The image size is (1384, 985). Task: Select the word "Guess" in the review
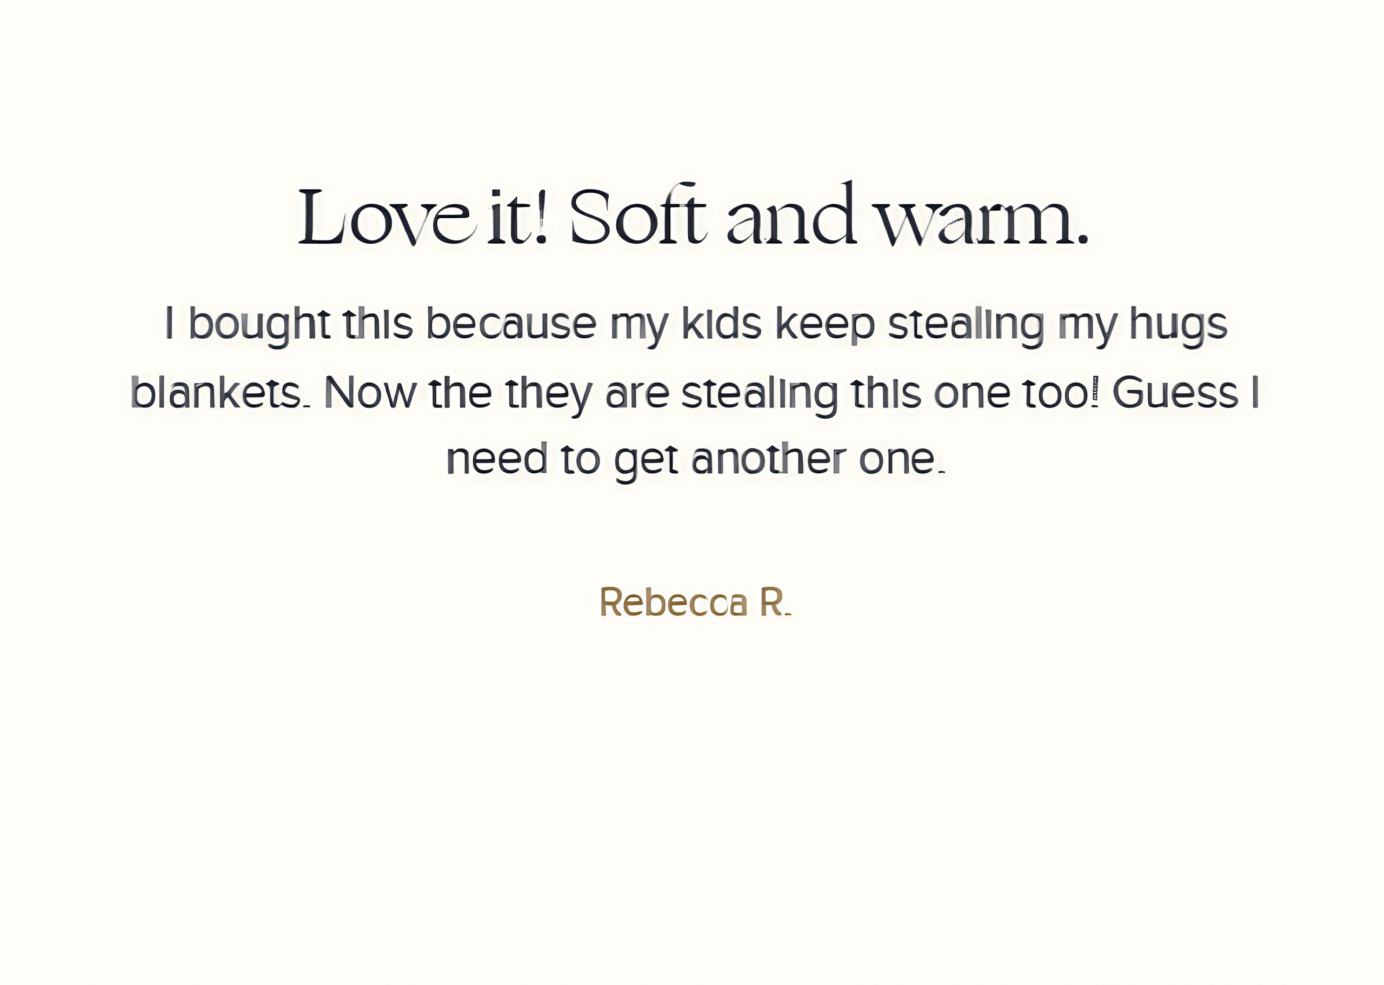1175,392
